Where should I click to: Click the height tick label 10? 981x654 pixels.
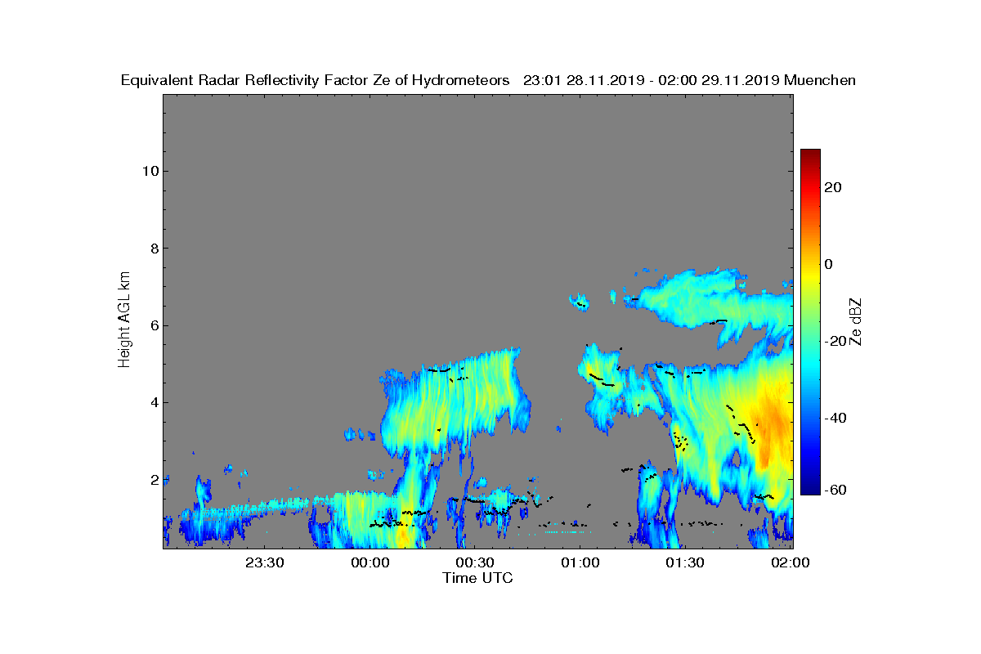click(x=150, y=171)
